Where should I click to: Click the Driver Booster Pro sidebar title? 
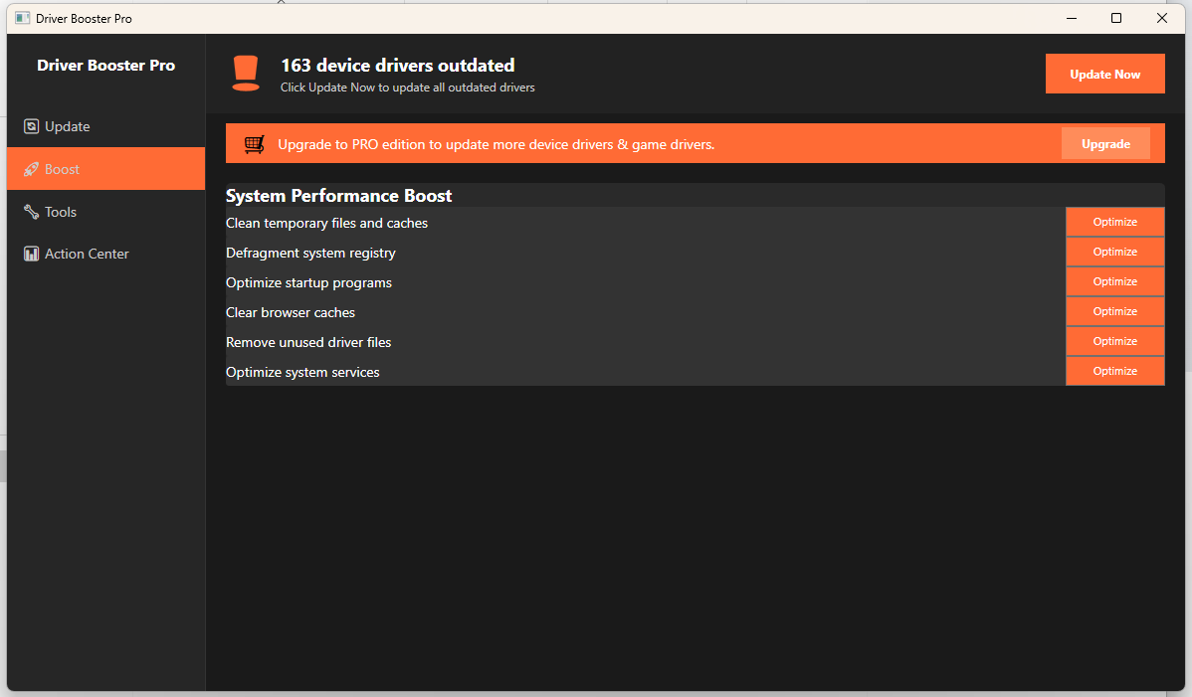click(105, 66)
